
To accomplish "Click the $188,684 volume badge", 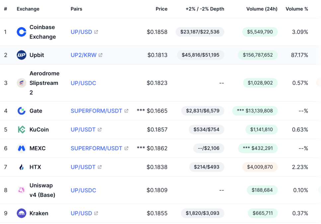I will pos(262,190).
